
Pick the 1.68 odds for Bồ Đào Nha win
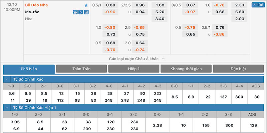tap(160, 5)
